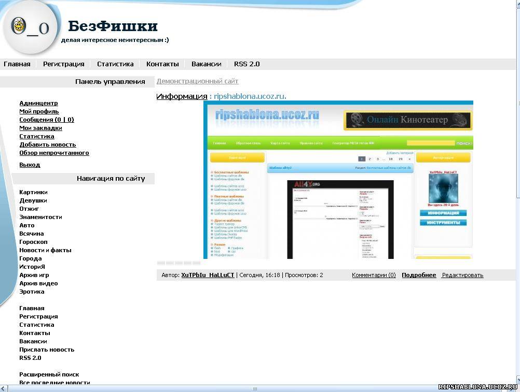This screenshot has height=392, width=520.
Task: Go to Мой профиль
Action: tap(39, 111)
